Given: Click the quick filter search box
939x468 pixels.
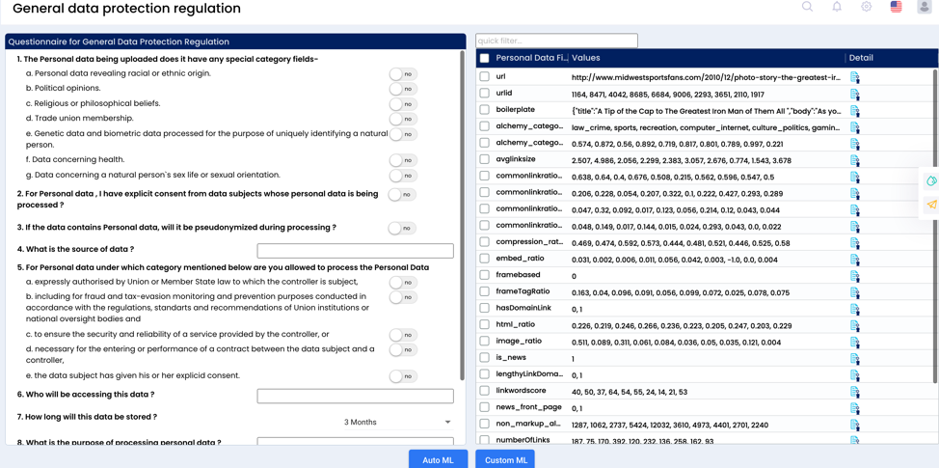Looking at the screenshot, I should (x=556, y=41).
